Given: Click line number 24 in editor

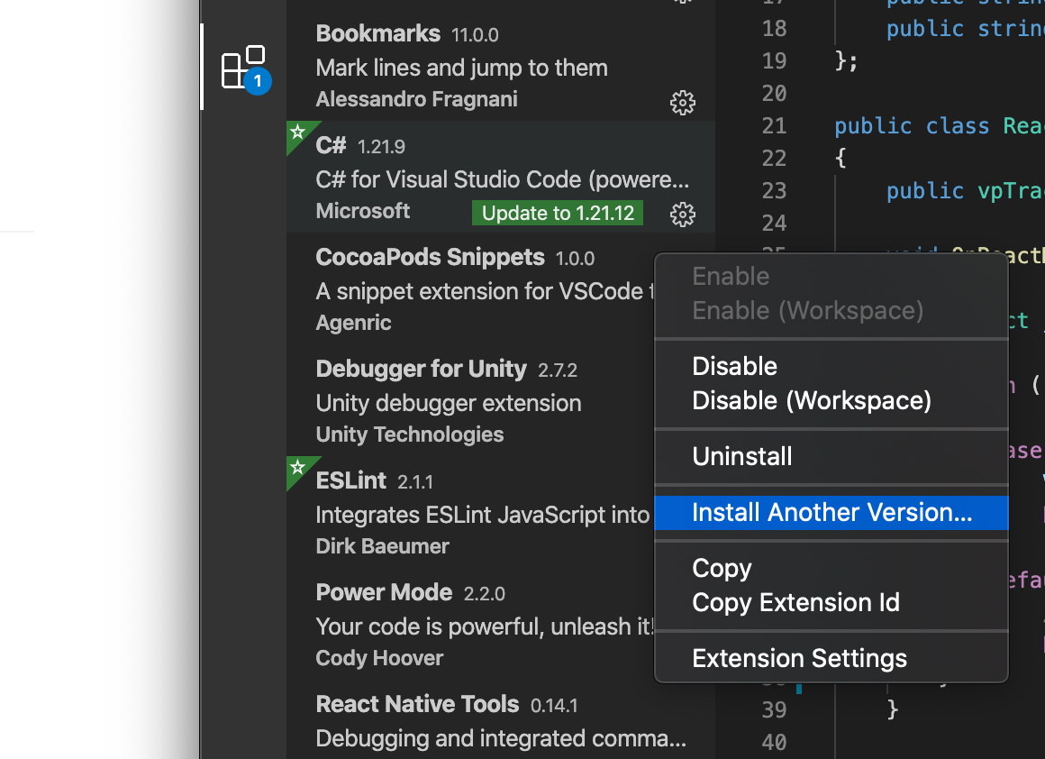Looking at the screenshot, I should [x=774, y=224].
